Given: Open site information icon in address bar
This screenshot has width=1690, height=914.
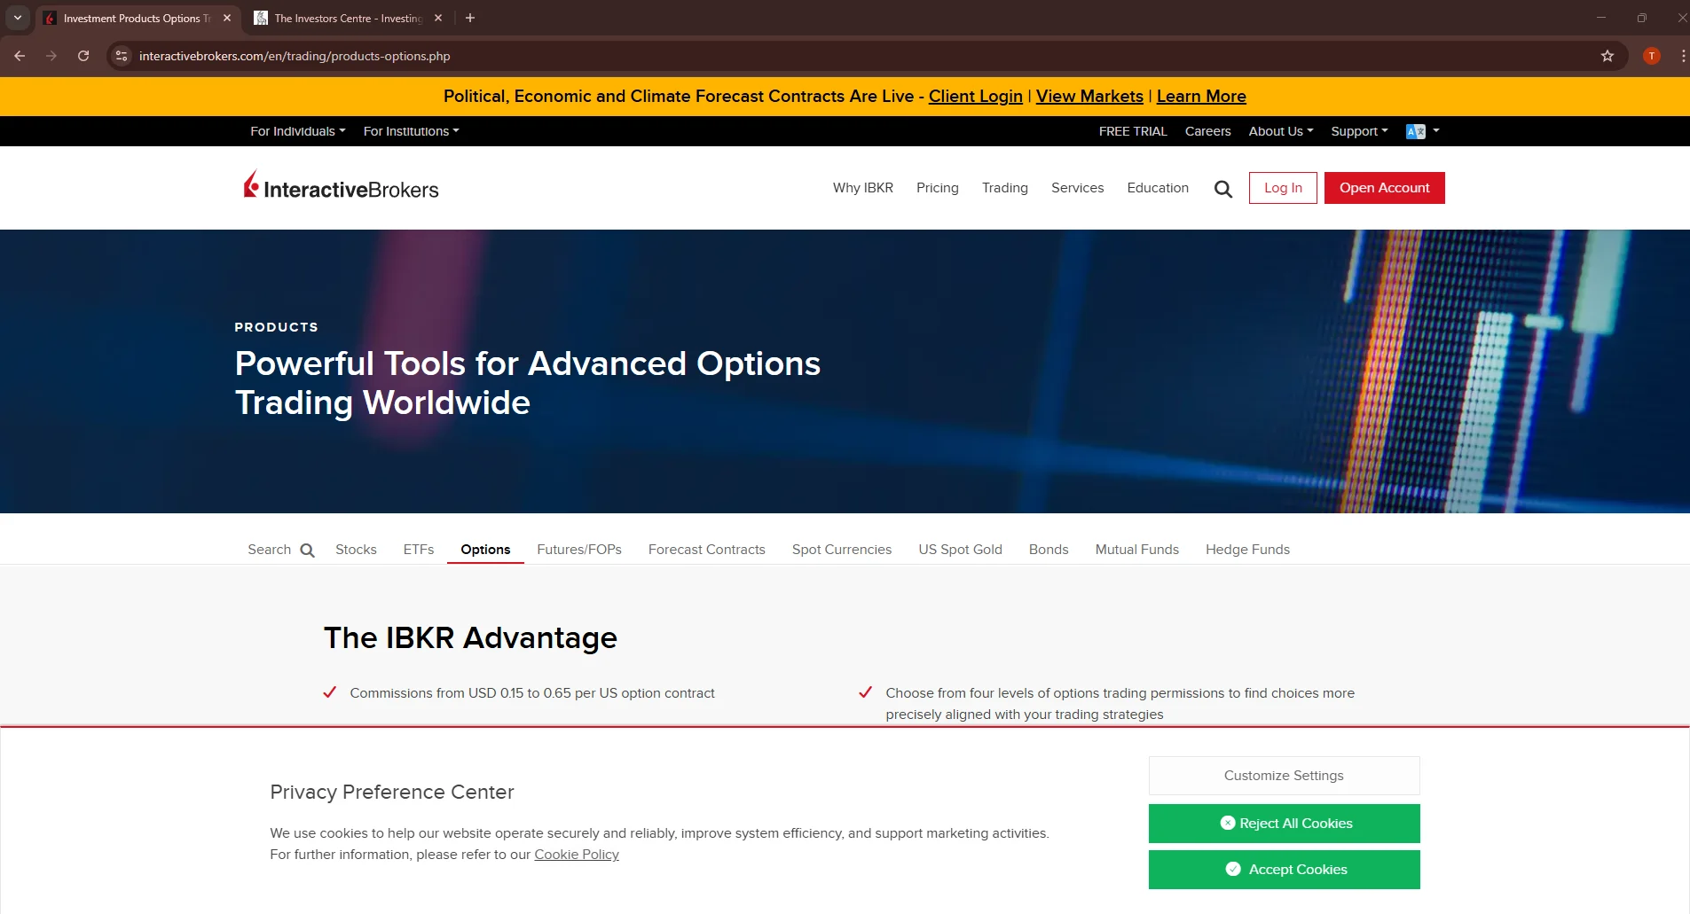Looking at the screenshot, I should pyautogui.click(x=122, y=56).
